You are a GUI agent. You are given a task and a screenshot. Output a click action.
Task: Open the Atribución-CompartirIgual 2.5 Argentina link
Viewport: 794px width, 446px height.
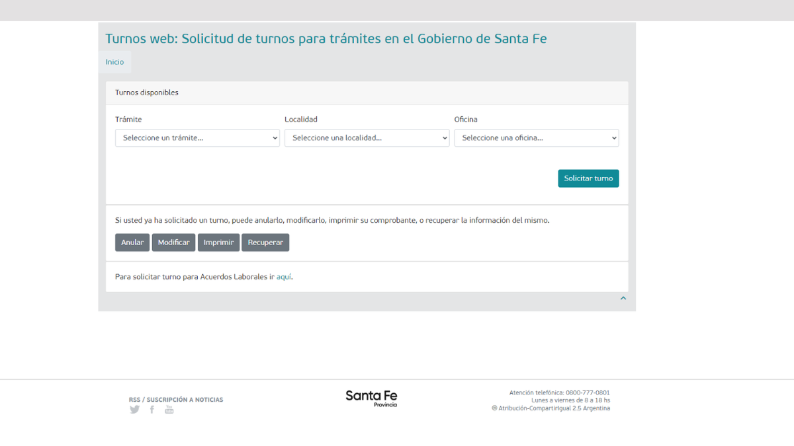coord(554,408)
